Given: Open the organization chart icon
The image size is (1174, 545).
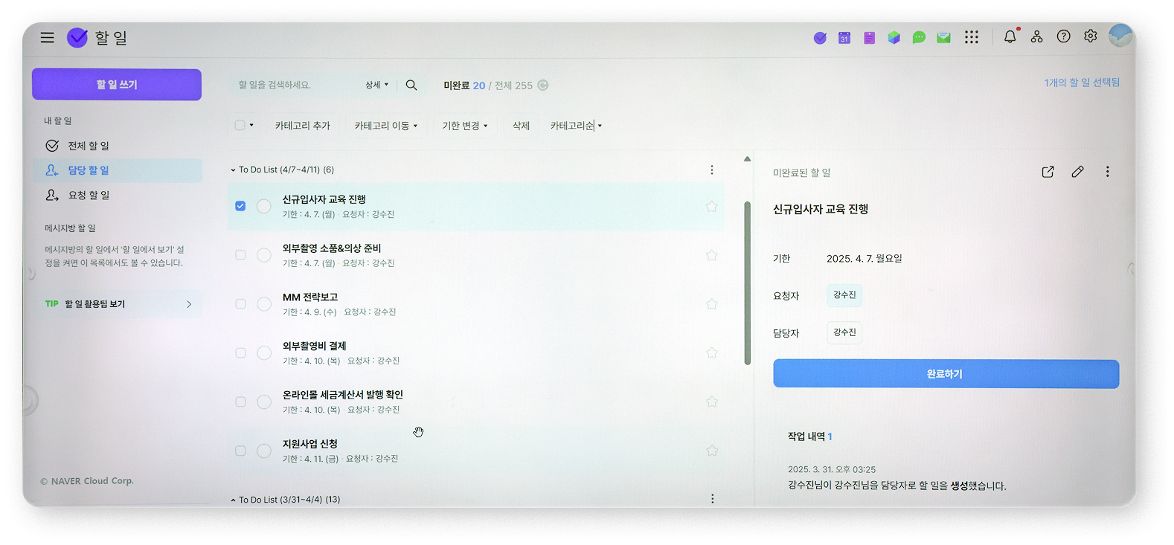Looking at the screenshot, I should pyautogui.click(x=1036, y=36).
